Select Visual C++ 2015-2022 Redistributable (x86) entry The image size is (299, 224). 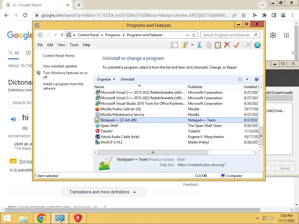click(x=176, y=98)
